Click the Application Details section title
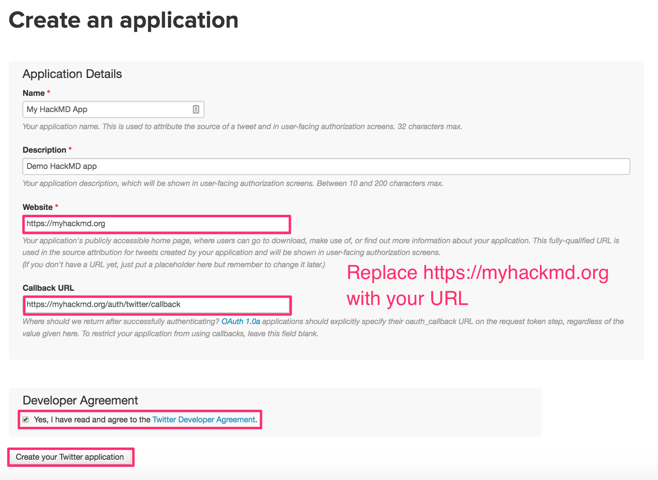 tap(73, 74)
